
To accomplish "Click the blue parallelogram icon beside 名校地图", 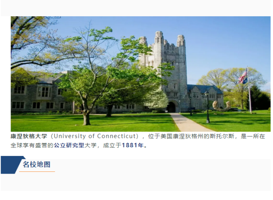I will 13,165.
